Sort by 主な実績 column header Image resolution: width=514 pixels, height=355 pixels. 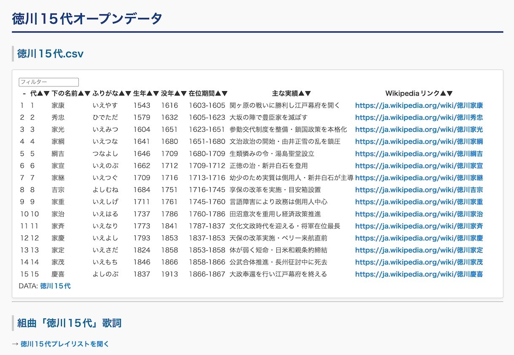tap(292, 93)
